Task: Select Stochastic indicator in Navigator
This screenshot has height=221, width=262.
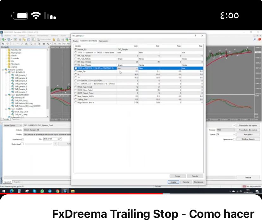Action: click(x=16, y=64)
